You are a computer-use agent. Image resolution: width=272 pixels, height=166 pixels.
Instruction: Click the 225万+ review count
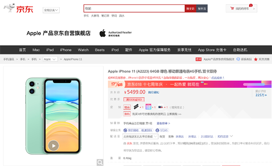[261, 95]
